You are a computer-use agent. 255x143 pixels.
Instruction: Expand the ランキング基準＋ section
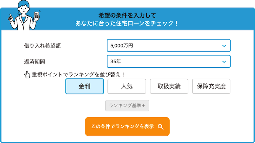[x=127, y=106]
